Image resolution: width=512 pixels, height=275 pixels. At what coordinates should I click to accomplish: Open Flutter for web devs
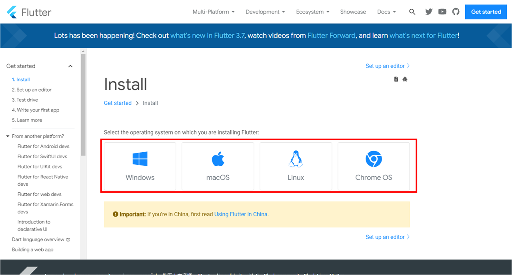[x=40, y=194]
